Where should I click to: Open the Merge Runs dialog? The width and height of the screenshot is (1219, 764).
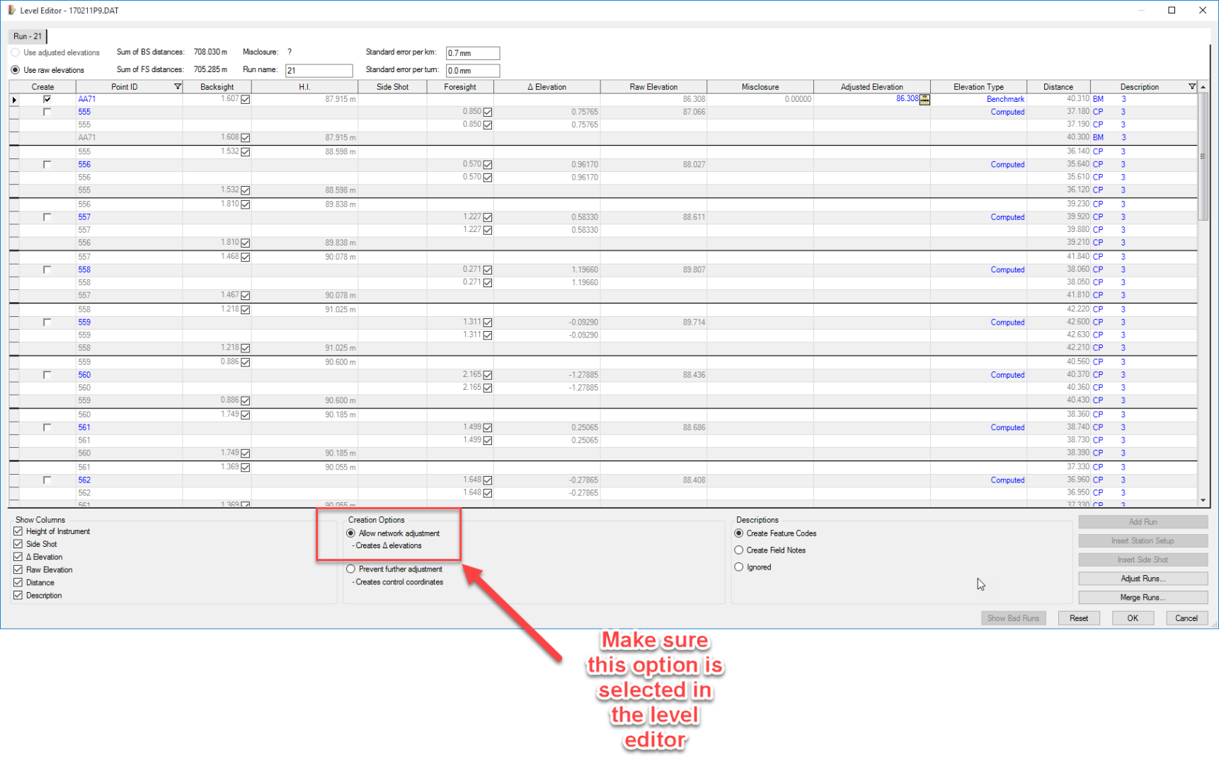tap(1143, 596)
